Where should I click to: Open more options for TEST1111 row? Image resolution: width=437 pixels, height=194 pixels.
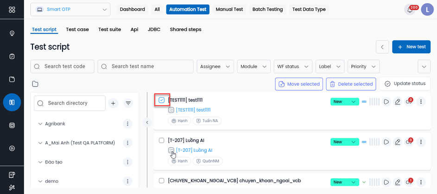421,102
